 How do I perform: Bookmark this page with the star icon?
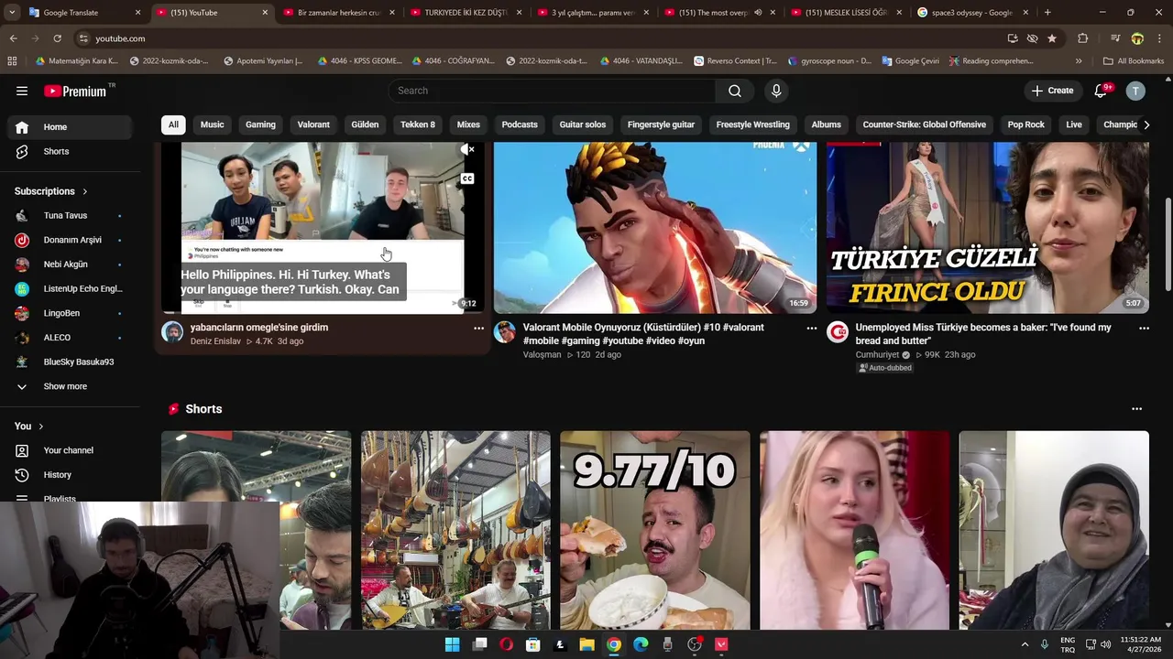[1052, 38]
